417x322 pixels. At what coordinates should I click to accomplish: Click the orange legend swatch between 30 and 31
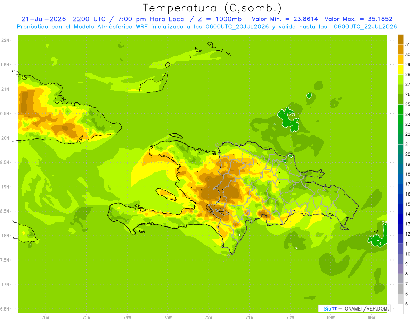pos(401,49)
